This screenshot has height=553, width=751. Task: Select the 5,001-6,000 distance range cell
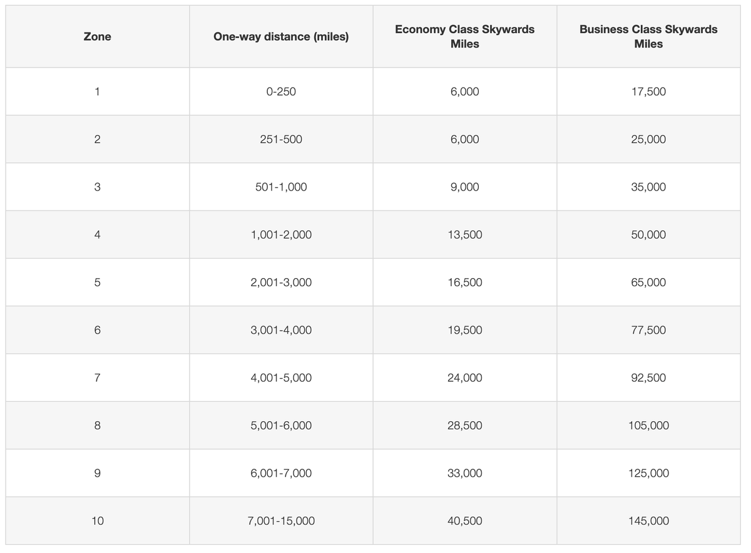pyautogui.click(x=281, y=426)
